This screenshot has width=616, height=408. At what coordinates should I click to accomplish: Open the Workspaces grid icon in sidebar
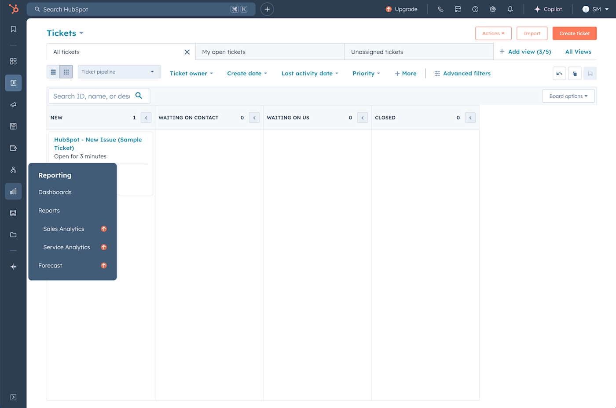coord(13,61)
